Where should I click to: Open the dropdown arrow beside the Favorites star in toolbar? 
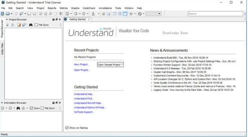point(135,14)
